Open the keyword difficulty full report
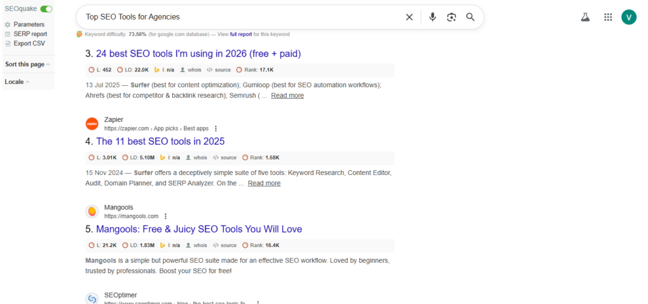 [x=241, y=34]
